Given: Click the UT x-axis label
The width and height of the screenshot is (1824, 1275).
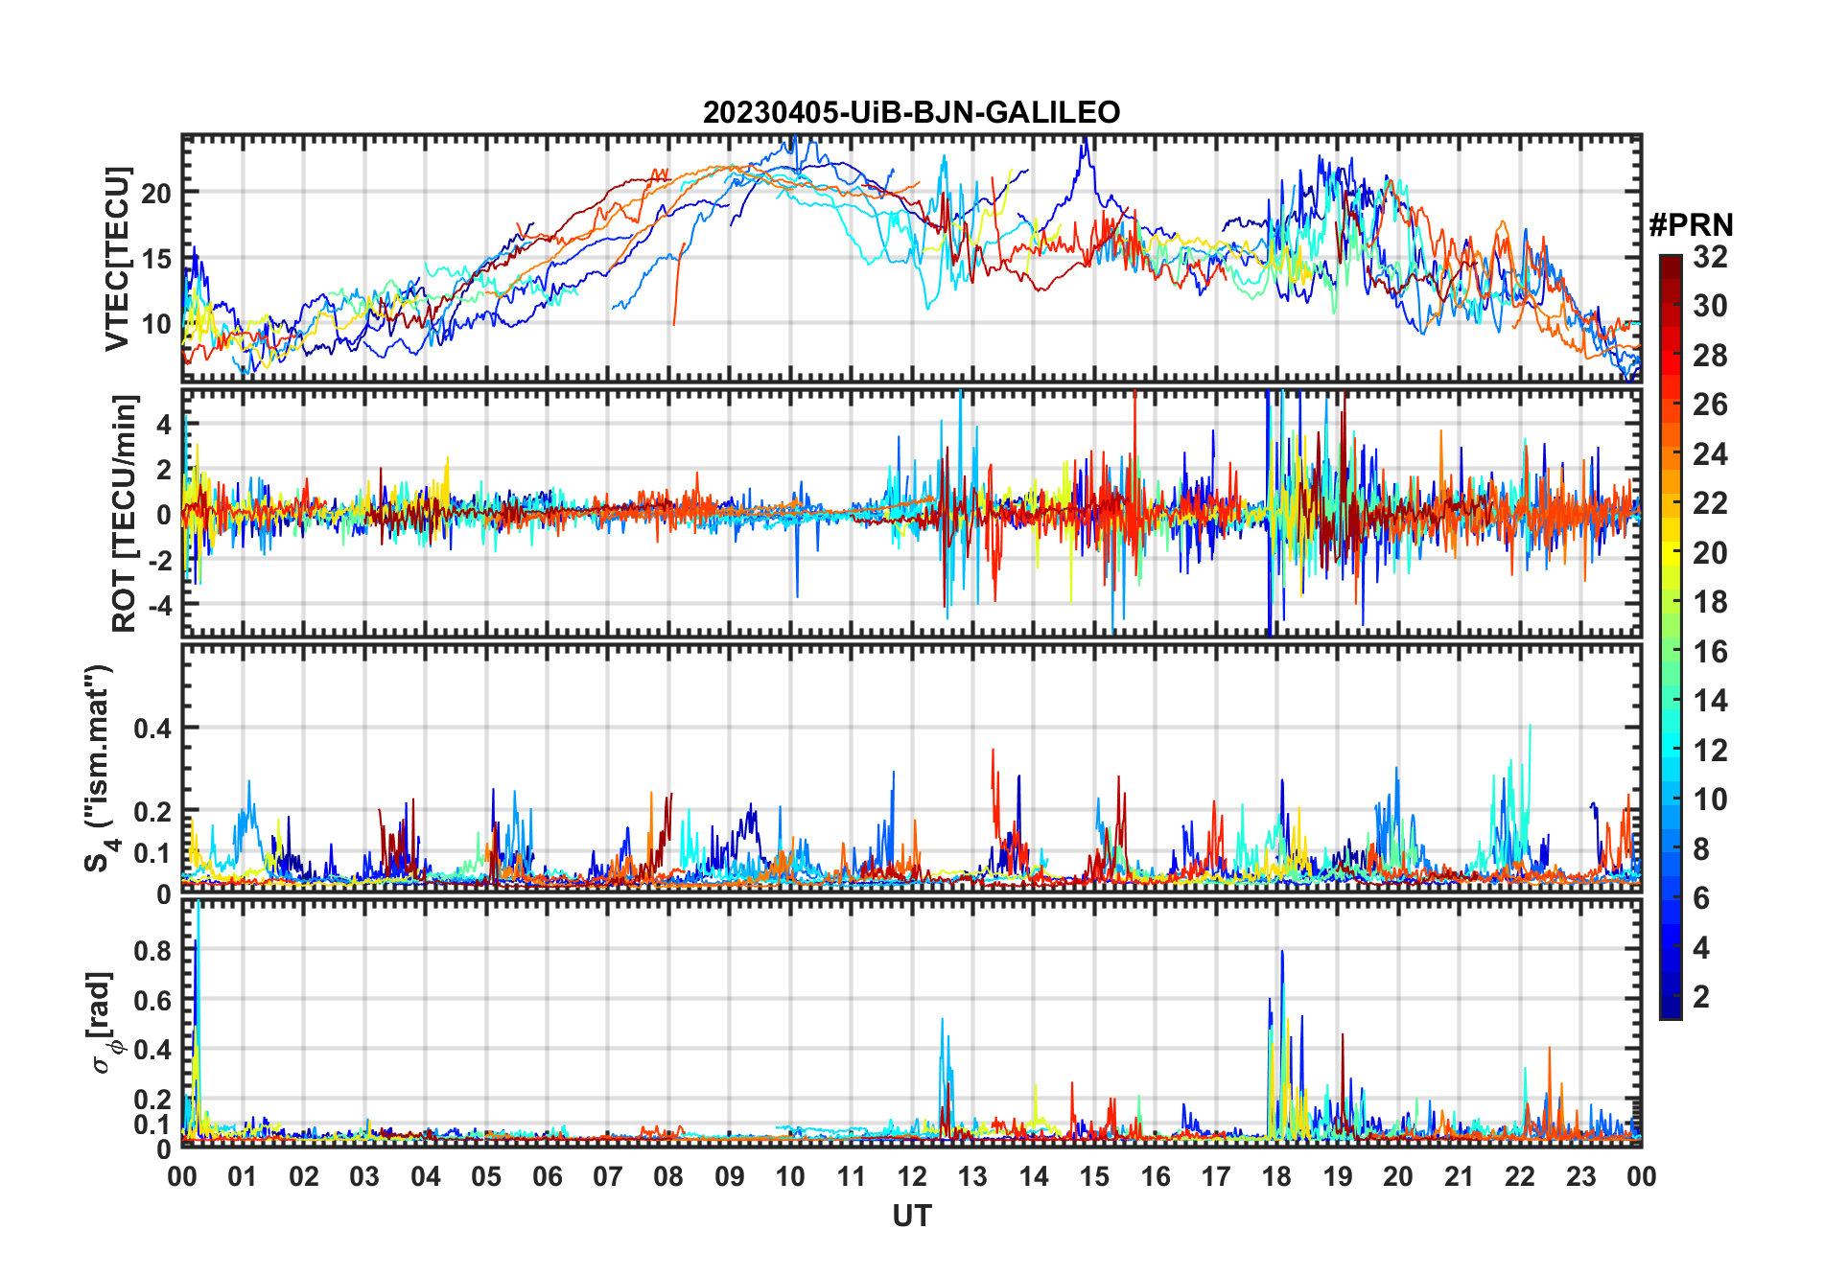Looking at the screenshot, I should point(912,1217).
